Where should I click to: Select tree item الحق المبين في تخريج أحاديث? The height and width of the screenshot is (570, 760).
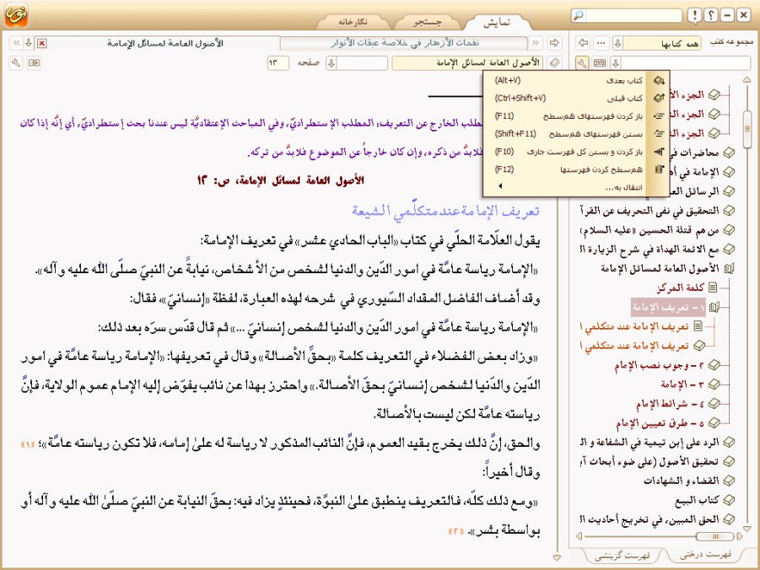(650, 519)
